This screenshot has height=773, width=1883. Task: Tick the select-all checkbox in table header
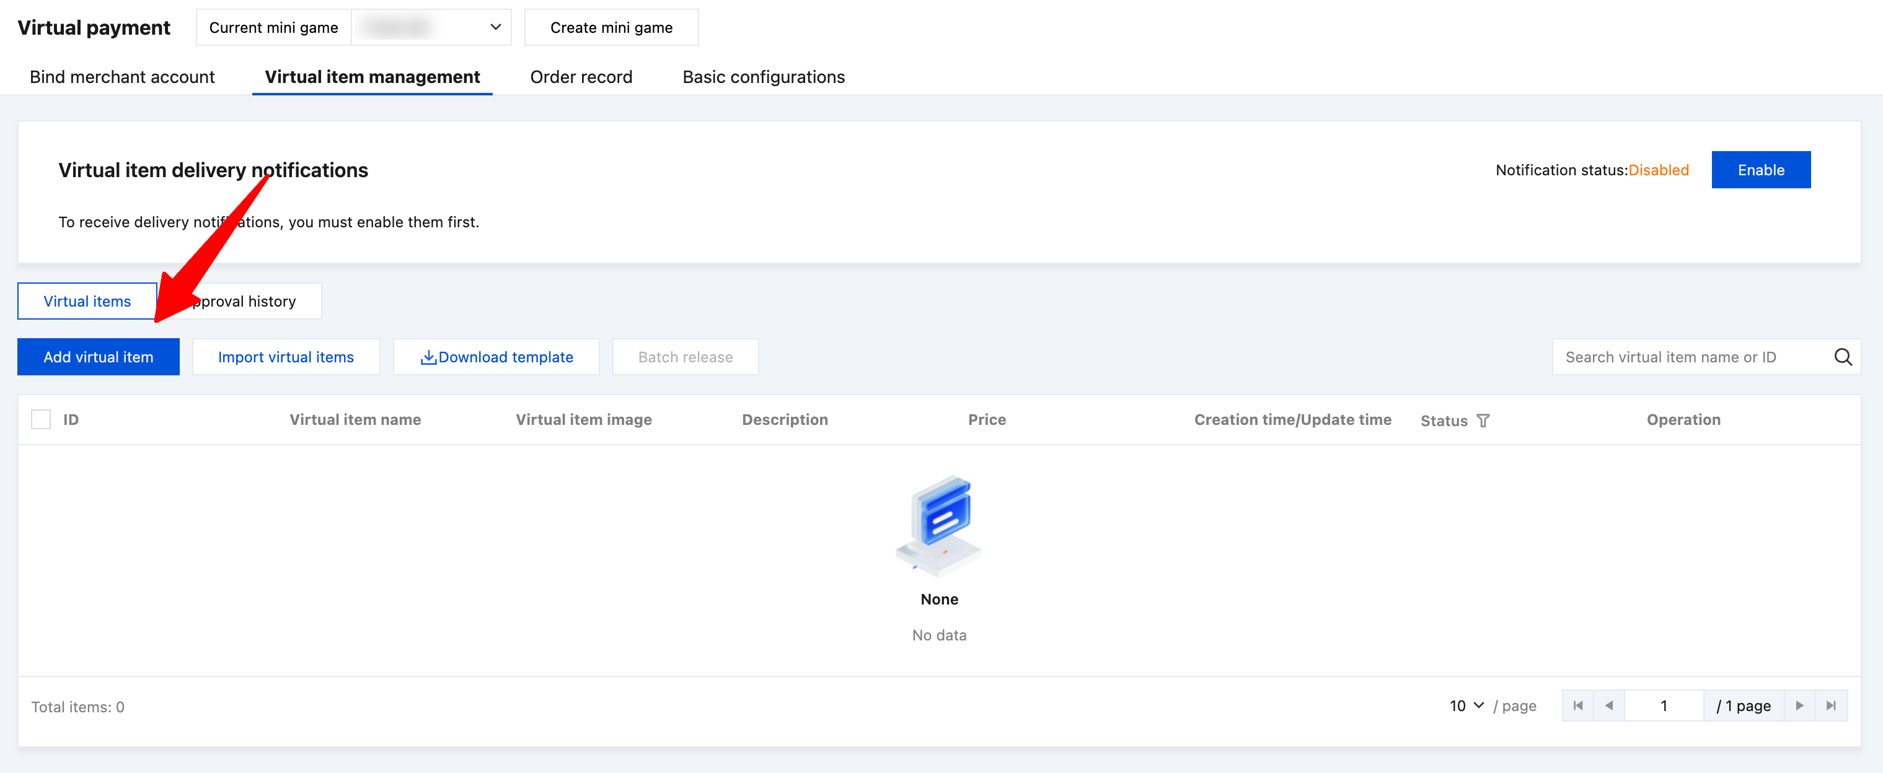(x=41, y=419)
